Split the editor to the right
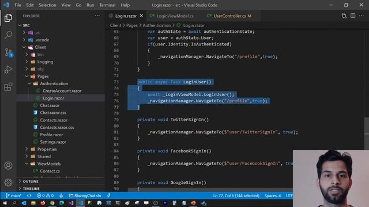This screenshot has height=207, width=369. coord(353,16)
